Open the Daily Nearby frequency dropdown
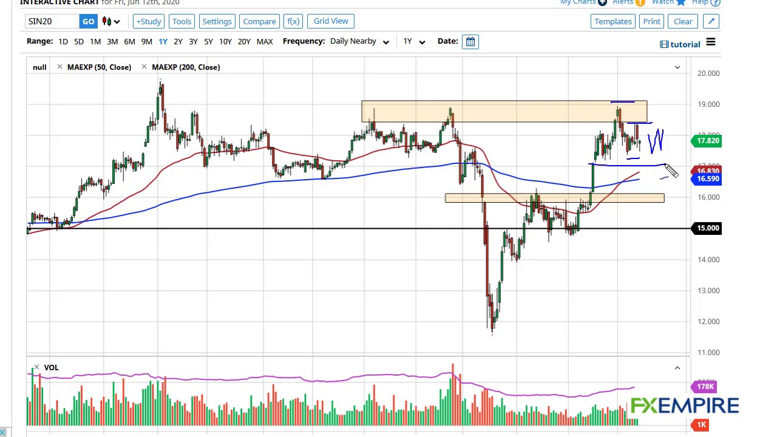 (x=359, y=41)
